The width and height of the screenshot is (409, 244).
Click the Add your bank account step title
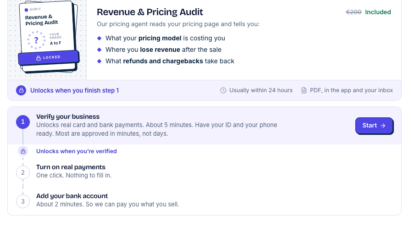(72, 196)
